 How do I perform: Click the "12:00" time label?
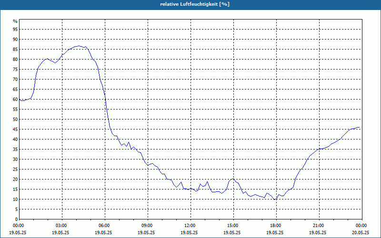(x=191, y=226)
